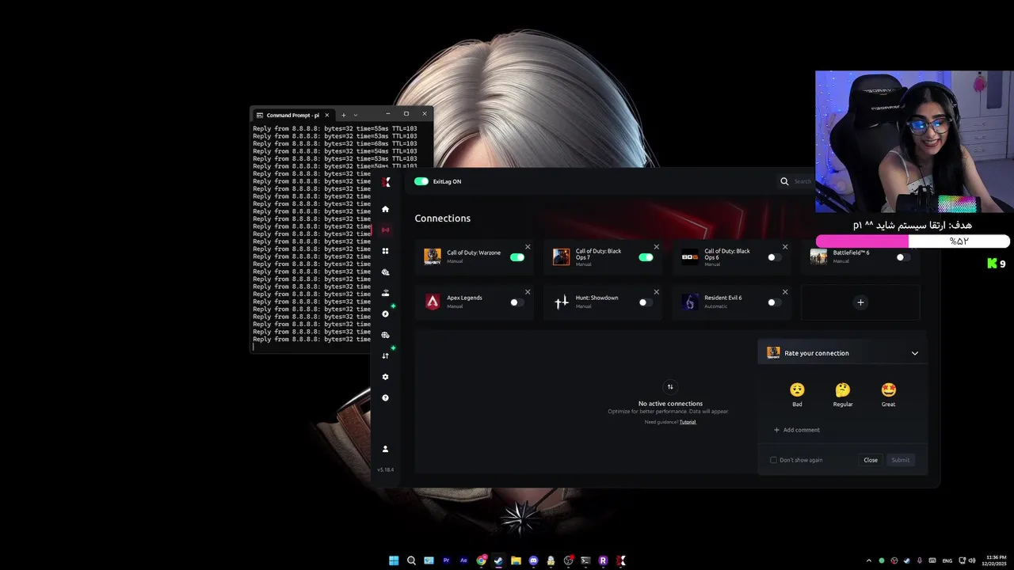Open the help question mark icon in sidebar
This screenshot has width=1014, height=570.
pyautogui.click(x=386, y=398)
